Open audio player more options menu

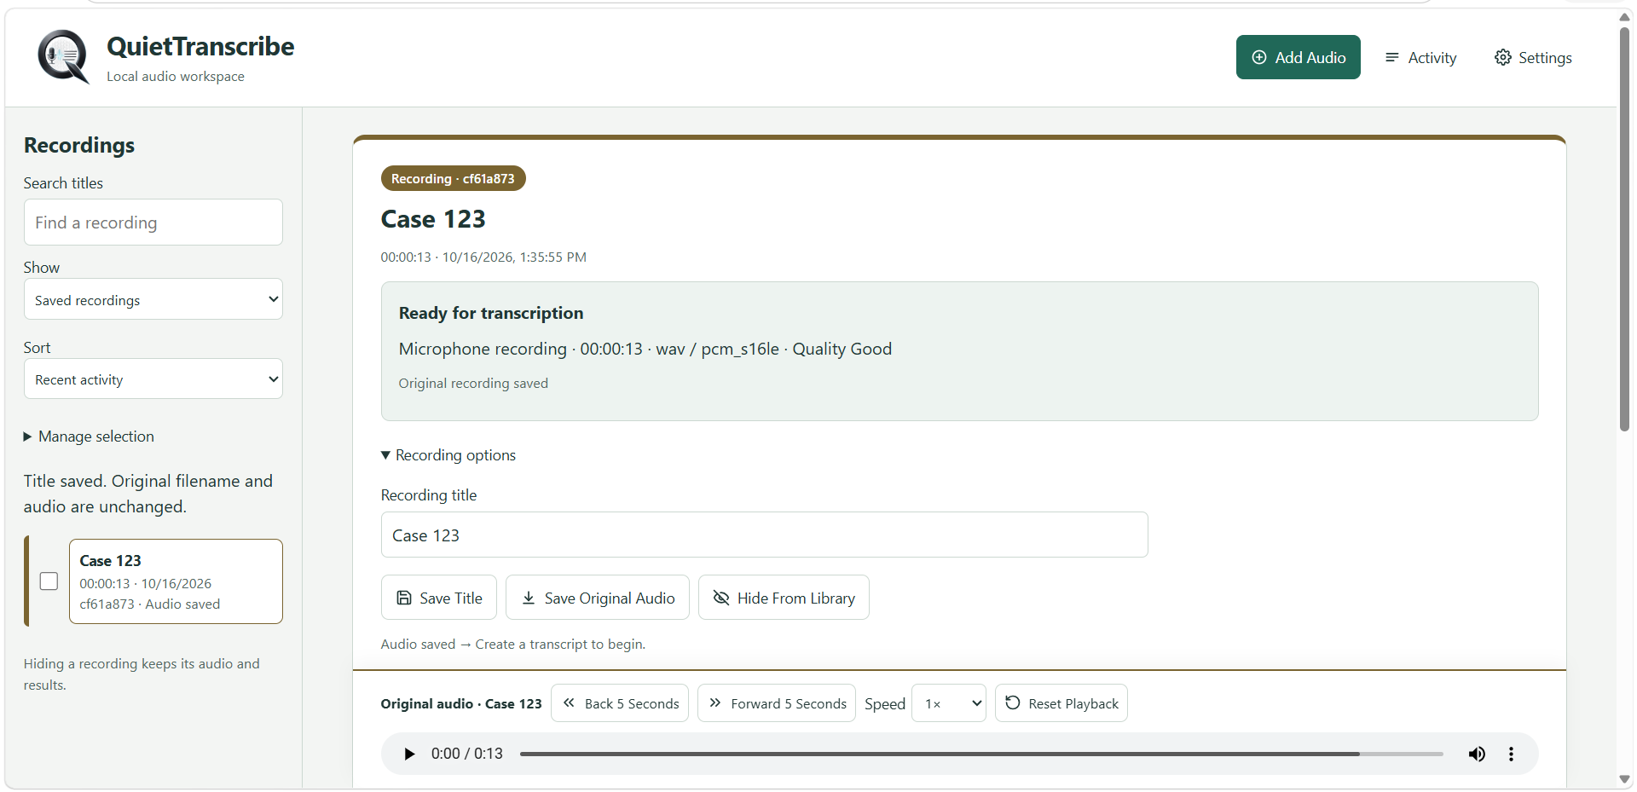tap(1511, 754)
